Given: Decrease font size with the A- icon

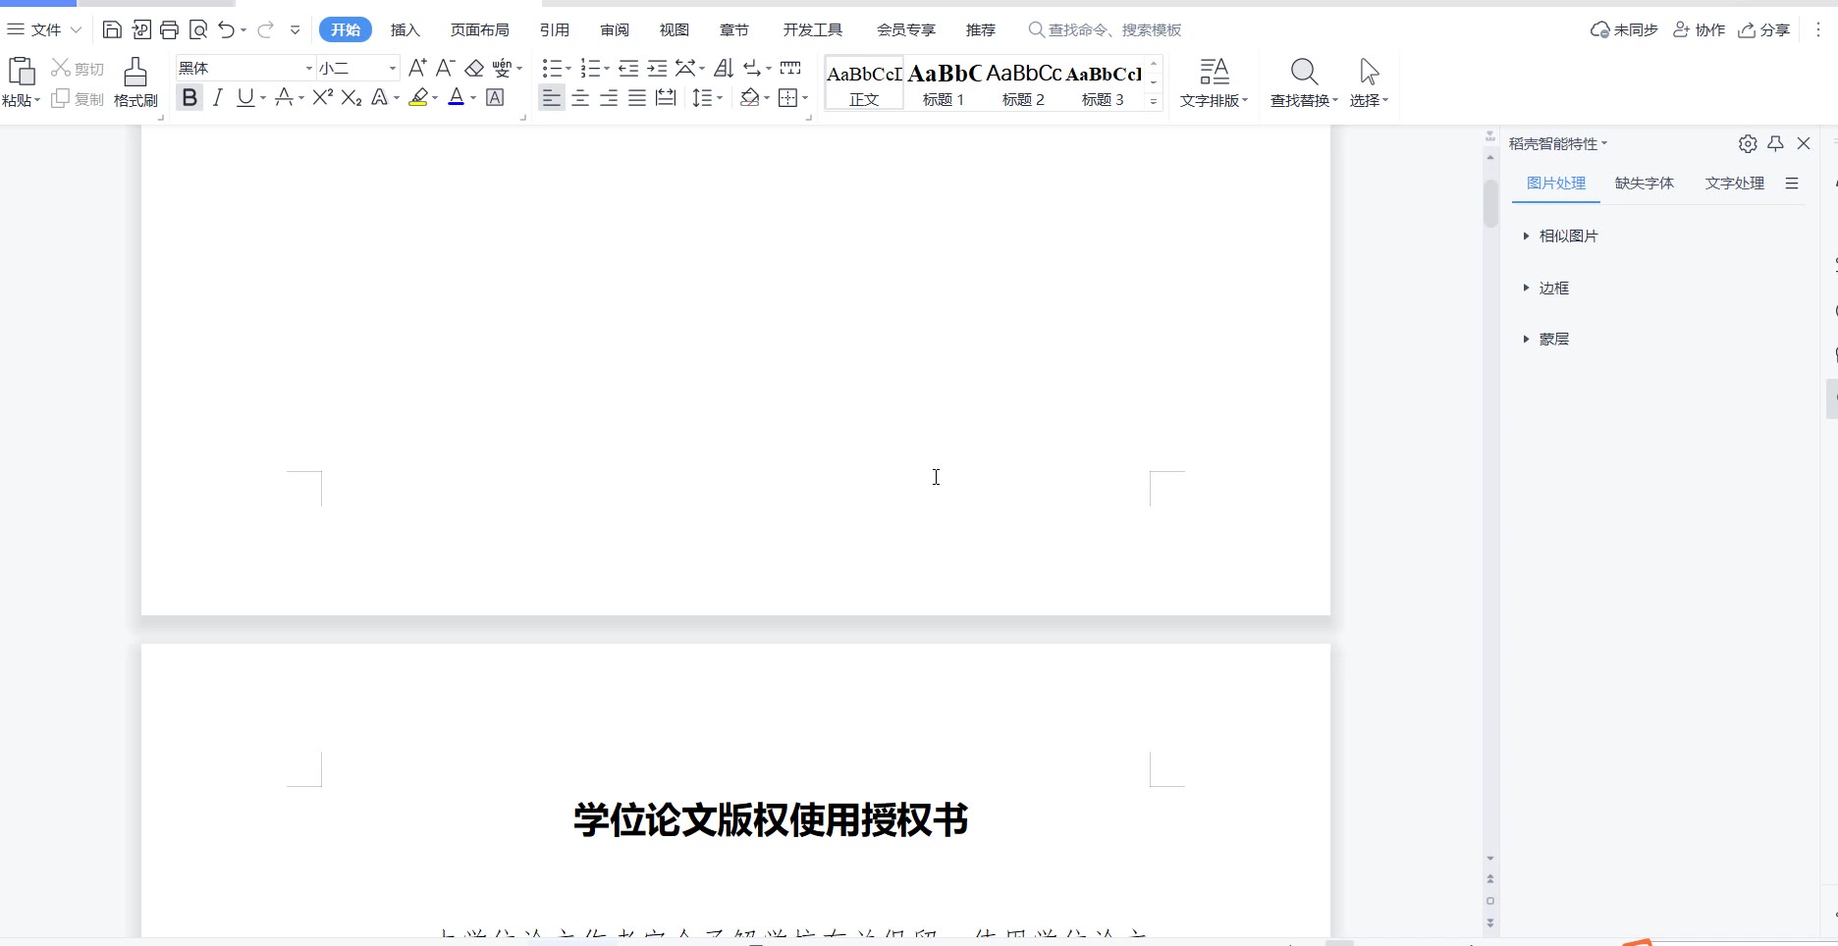Looking at the screenshot, I should 445,68.
